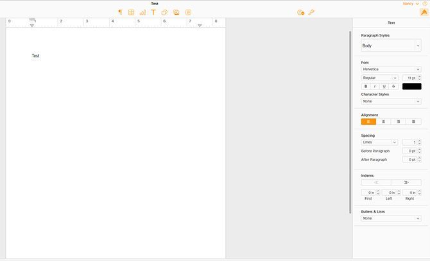Image resolution: width=430 pixels, height=261 pixels.
Task: Insert a table from the toolbar
Action: [x=131, y=12]
